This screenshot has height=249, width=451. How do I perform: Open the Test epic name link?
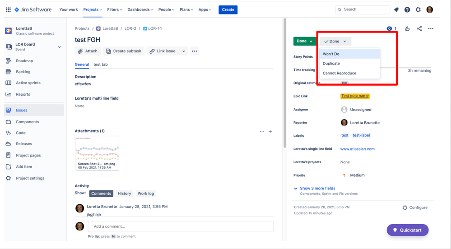(355, 96)
